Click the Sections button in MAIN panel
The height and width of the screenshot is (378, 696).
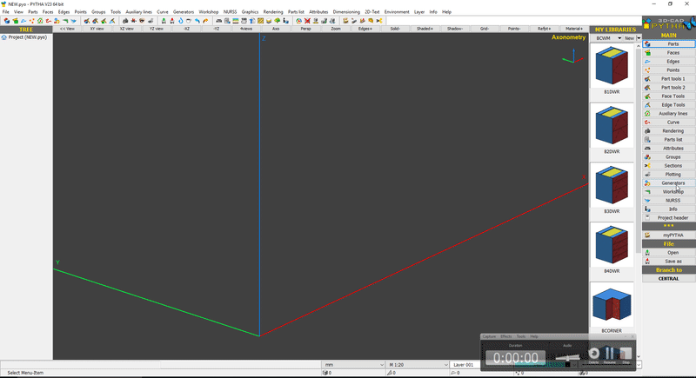pos(669,166)
